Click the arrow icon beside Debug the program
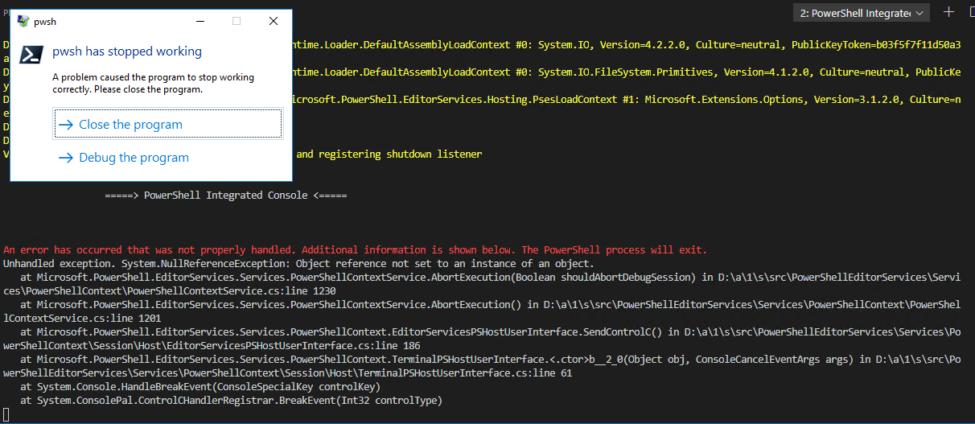The height and width of the screenshot is (424, 975). coord(67,158)
